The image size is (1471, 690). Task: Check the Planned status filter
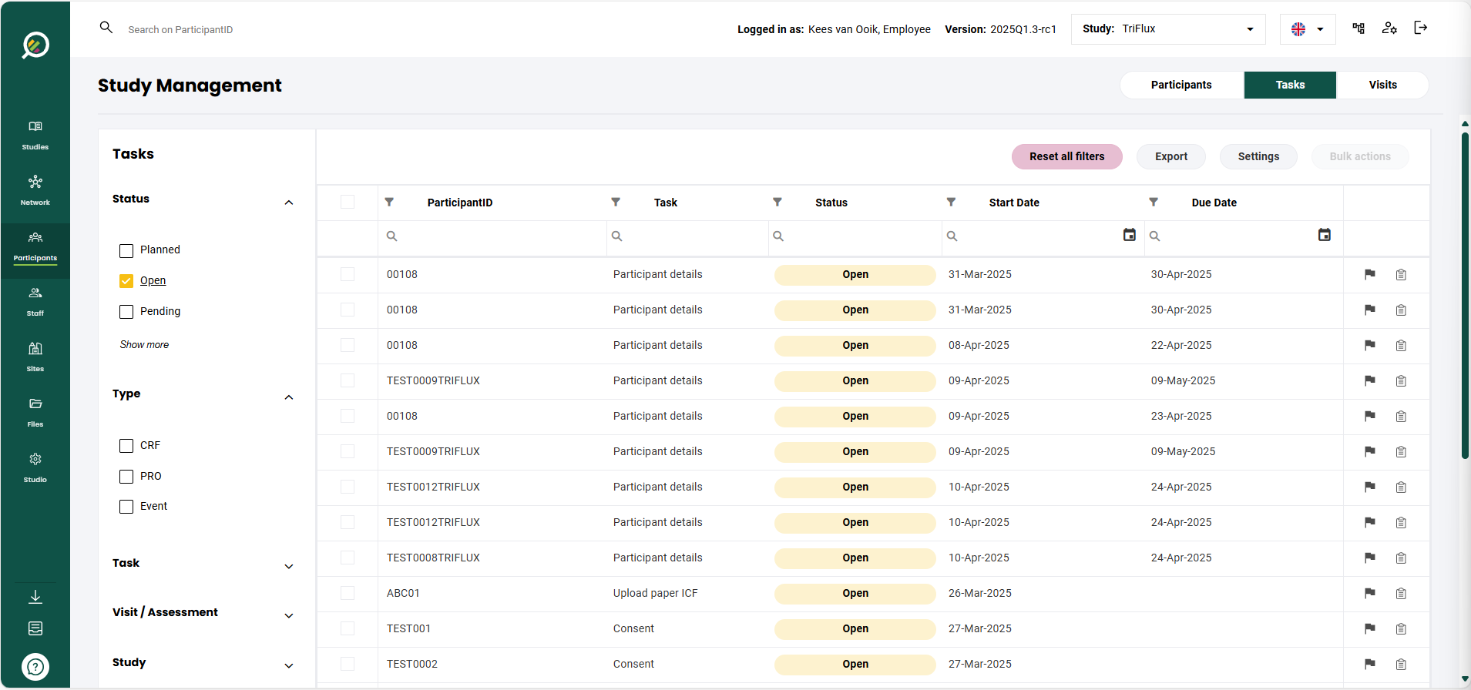(x=126, y=250)
